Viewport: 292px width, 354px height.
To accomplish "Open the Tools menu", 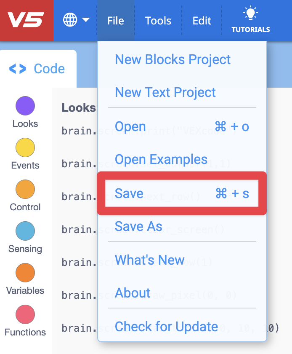I will point(158,20).
